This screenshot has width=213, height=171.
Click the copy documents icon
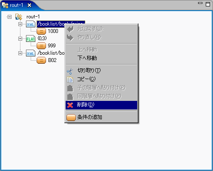(70, 80)
